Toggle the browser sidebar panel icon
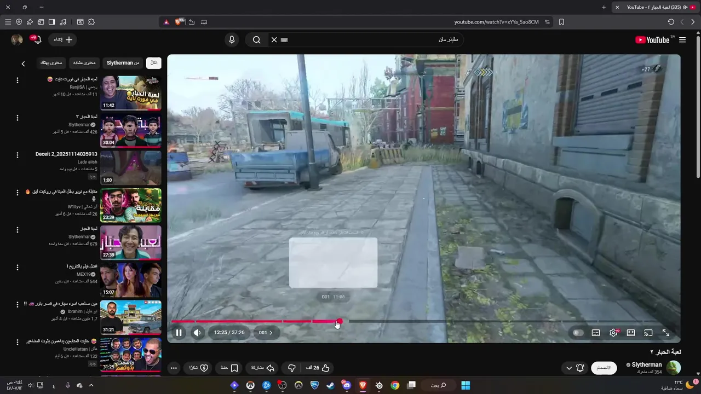Image resolution: width=701 pixels, height=394 pixels. tap(51, 22)
